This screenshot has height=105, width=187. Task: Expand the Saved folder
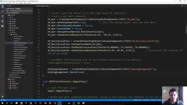(13, 30)
